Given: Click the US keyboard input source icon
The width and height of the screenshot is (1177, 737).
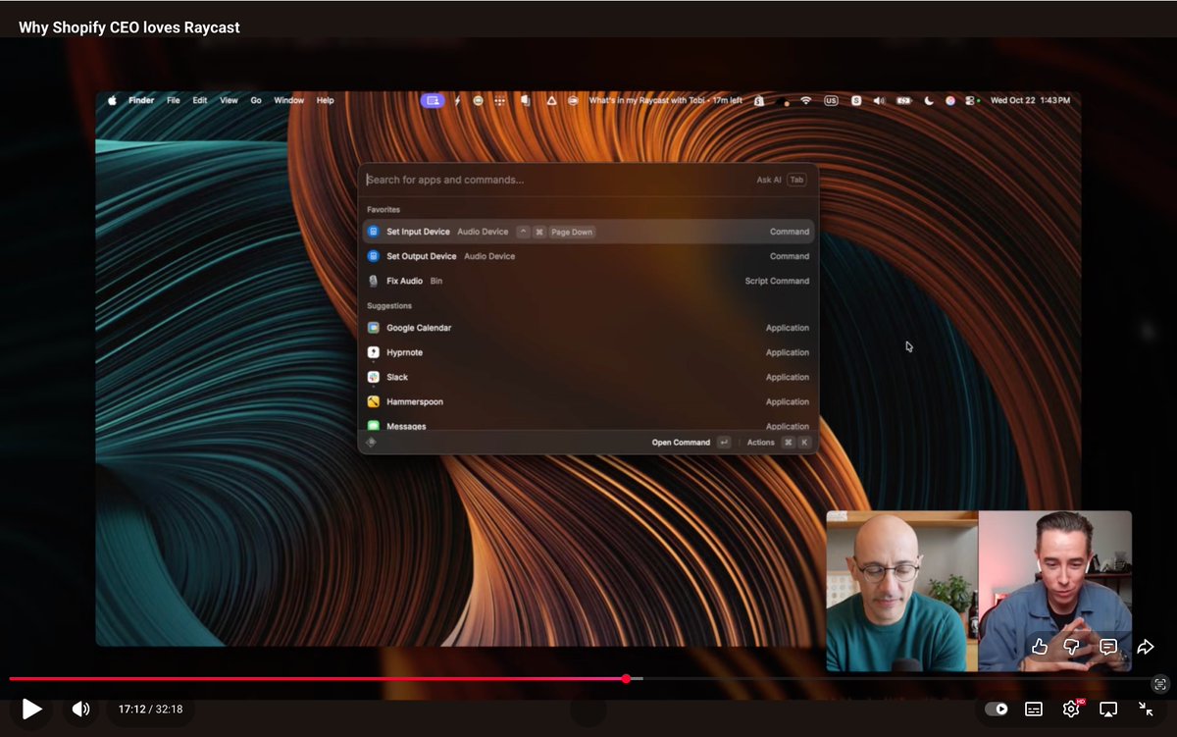Looking at the screenshot, I should tap(831, 100).
